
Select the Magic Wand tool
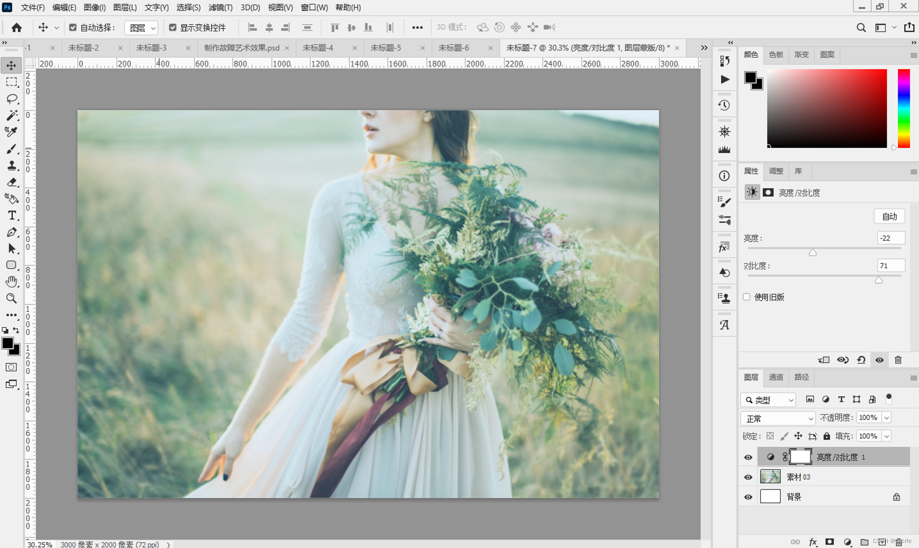click(x=11, y=115)
